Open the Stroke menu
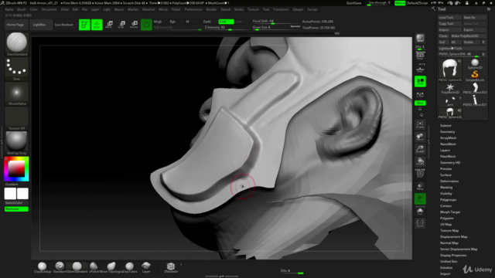Screen dimensions: 495x278 coord(239,9)
